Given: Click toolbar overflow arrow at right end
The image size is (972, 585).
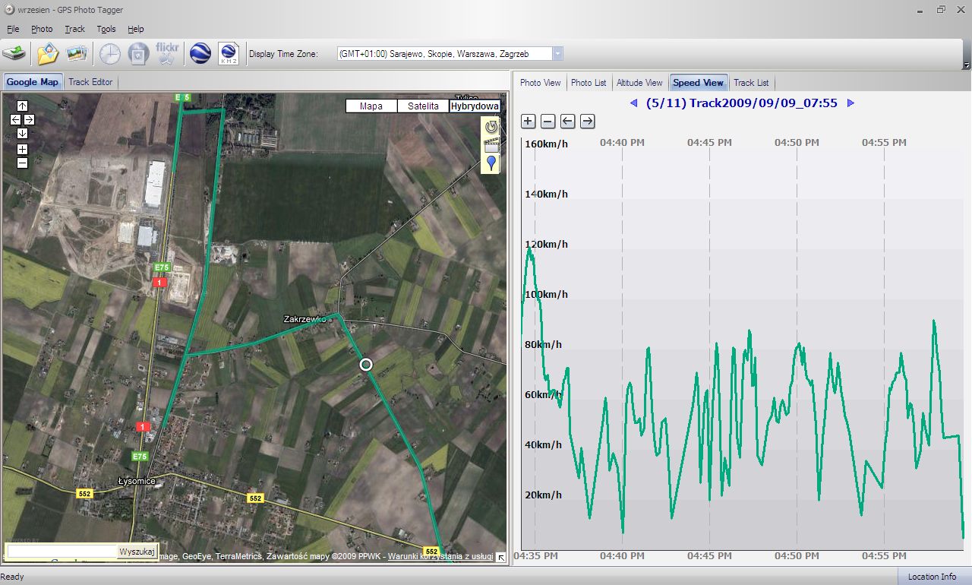Looking at the screenshot, I should [x=966, y=65].
